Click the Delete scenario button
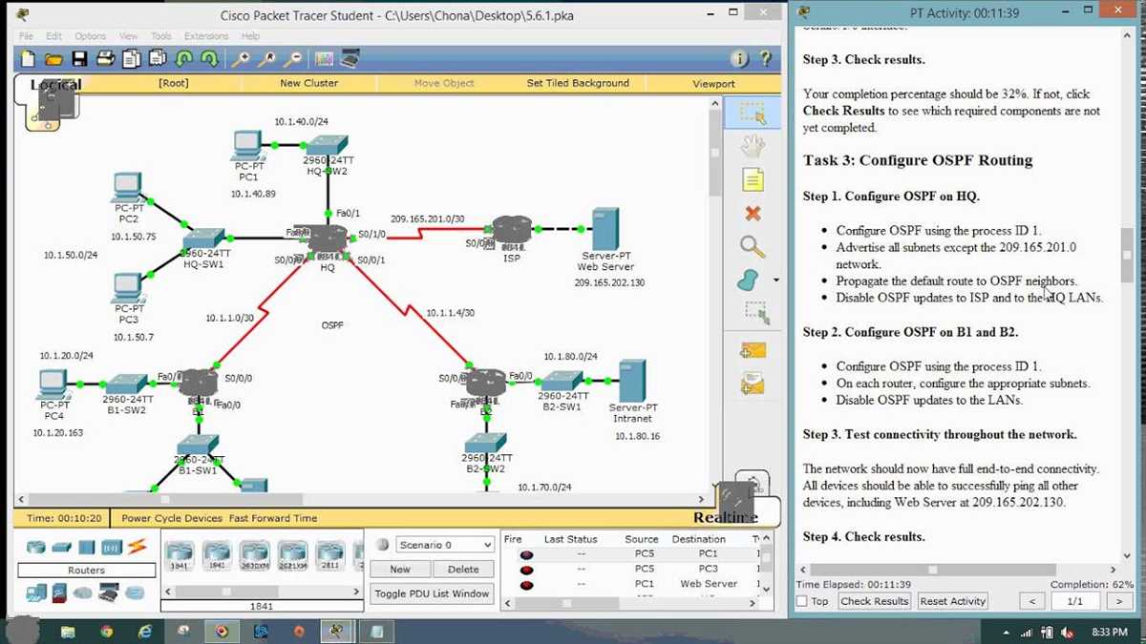The width and height of the screenshot is (1146, 644). [x=463, y=569]
